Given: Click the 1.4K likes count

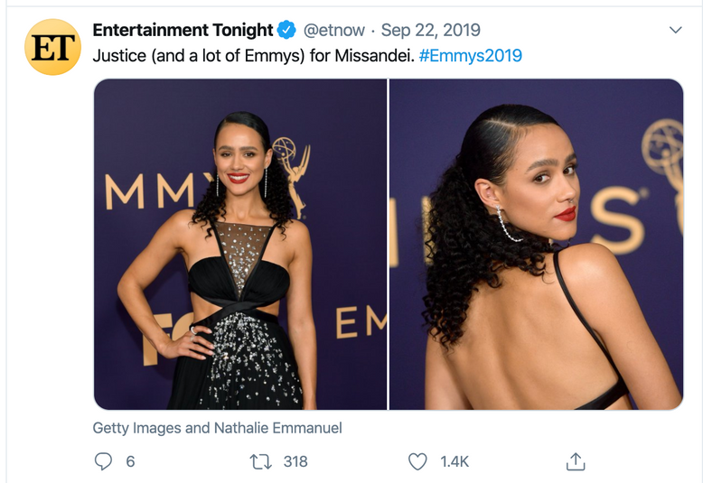Looking at the screenshot, I should pos(455,461).
